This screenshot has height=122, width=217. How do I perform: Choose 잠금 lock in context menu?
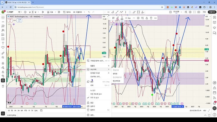[x=98, y=103]
